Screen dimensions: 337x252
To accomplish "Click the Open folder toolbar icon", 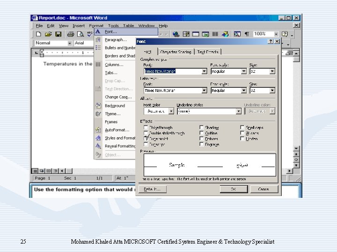I will (x=48, y=34).
